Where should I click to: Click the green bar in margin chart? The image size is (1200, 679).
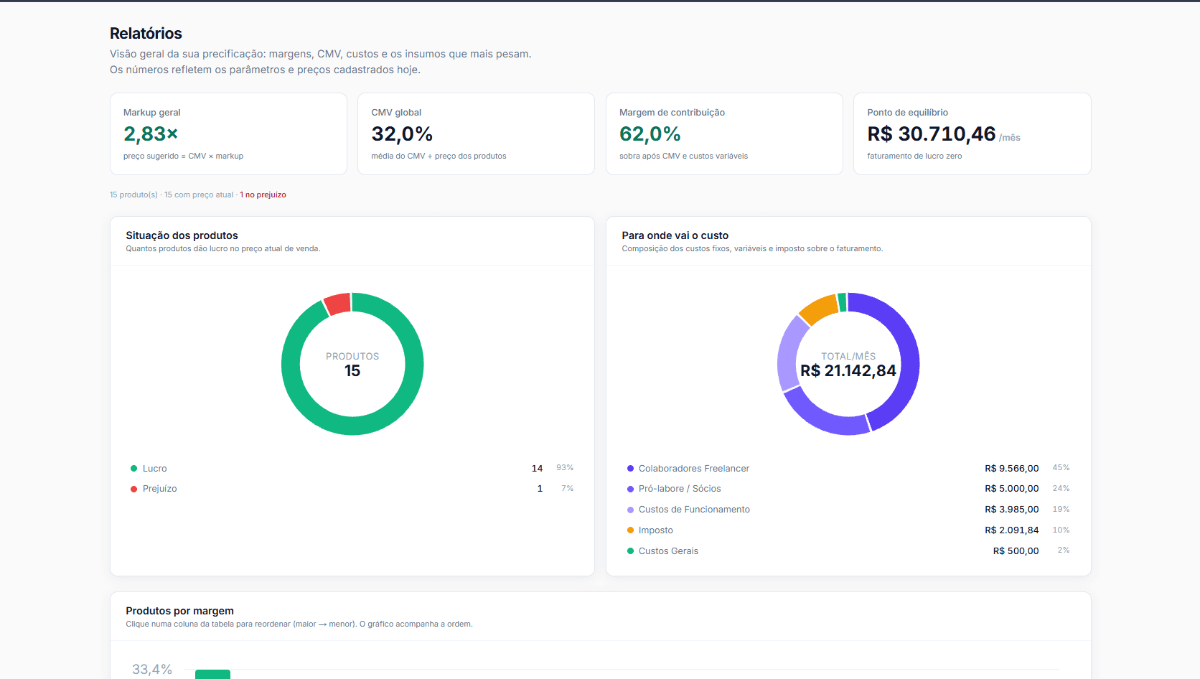(212, 675)
